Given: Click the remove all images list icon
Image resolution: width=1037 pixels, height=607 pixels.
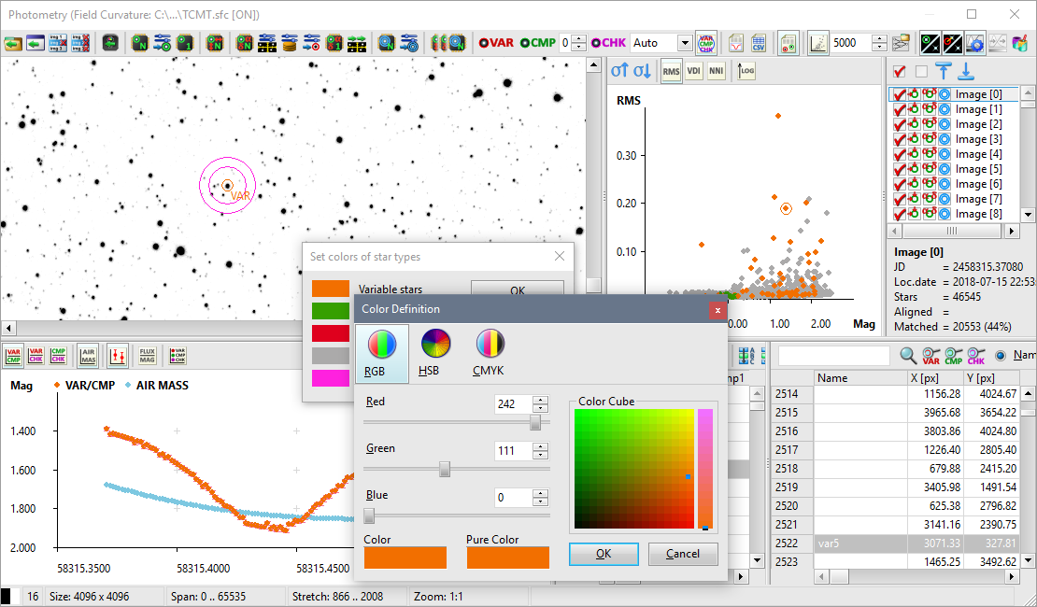Looking at the screenshot, I should pos(79,44).
